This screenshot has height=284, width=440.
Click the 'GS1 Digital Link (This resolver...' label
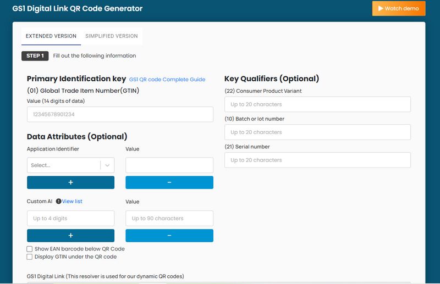tap(105, 276)
